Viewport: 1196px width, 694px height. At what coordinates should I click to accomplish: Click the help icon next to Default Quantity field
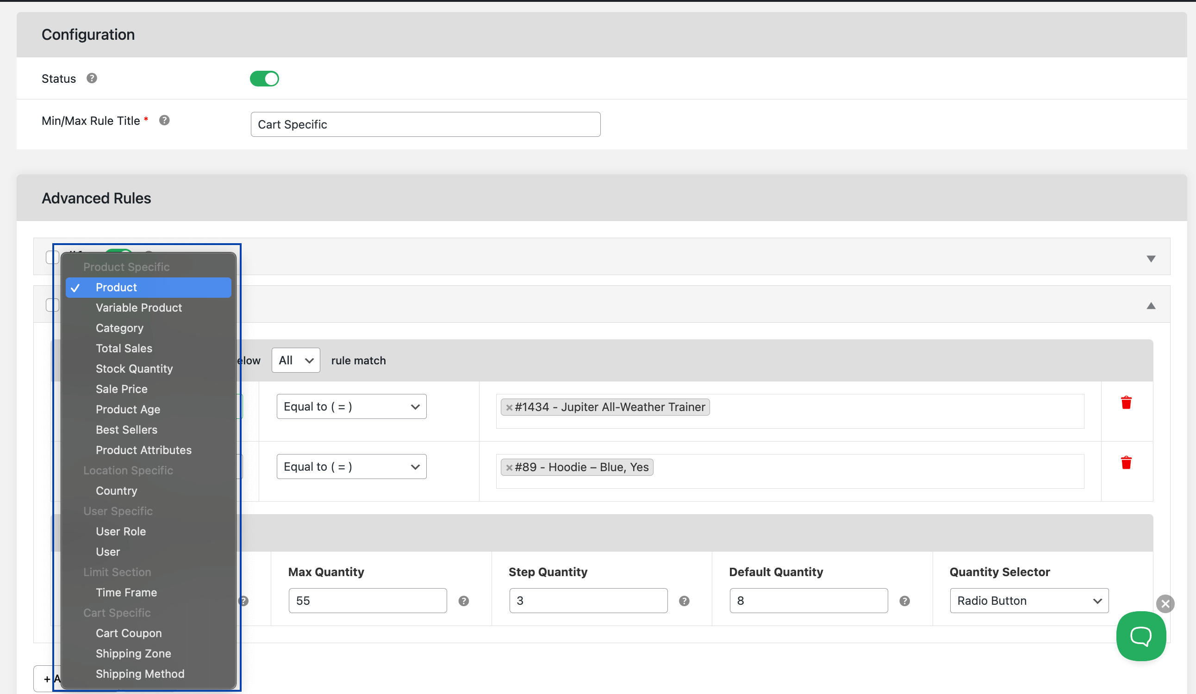click(904, 601)
